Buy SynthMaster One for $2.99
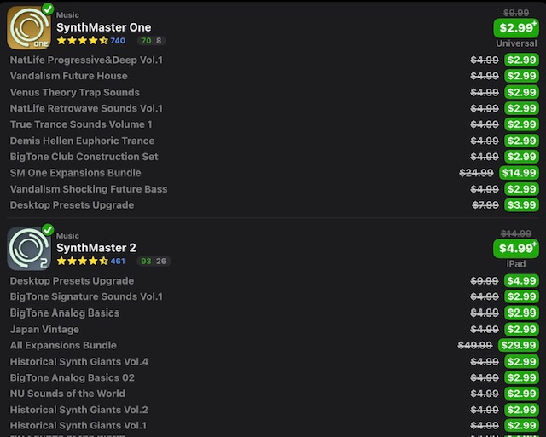This screenshot has height=437, width=546. click(x=516, y=28)
